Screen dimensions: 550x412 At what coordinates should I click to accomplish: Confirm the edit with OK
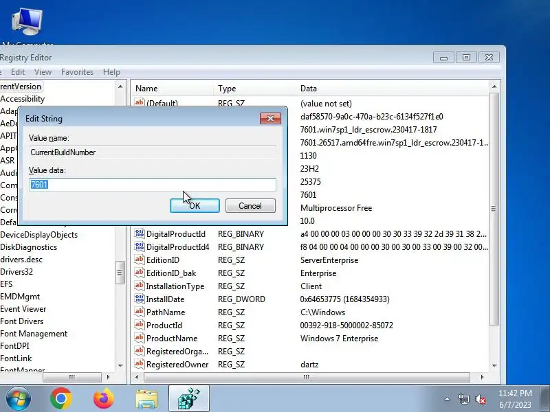[195, 205]
